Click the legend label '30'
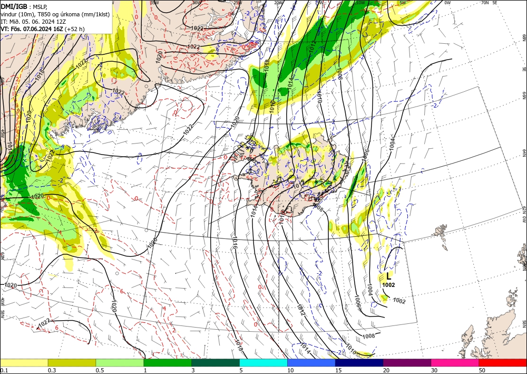 coord(434,370)
